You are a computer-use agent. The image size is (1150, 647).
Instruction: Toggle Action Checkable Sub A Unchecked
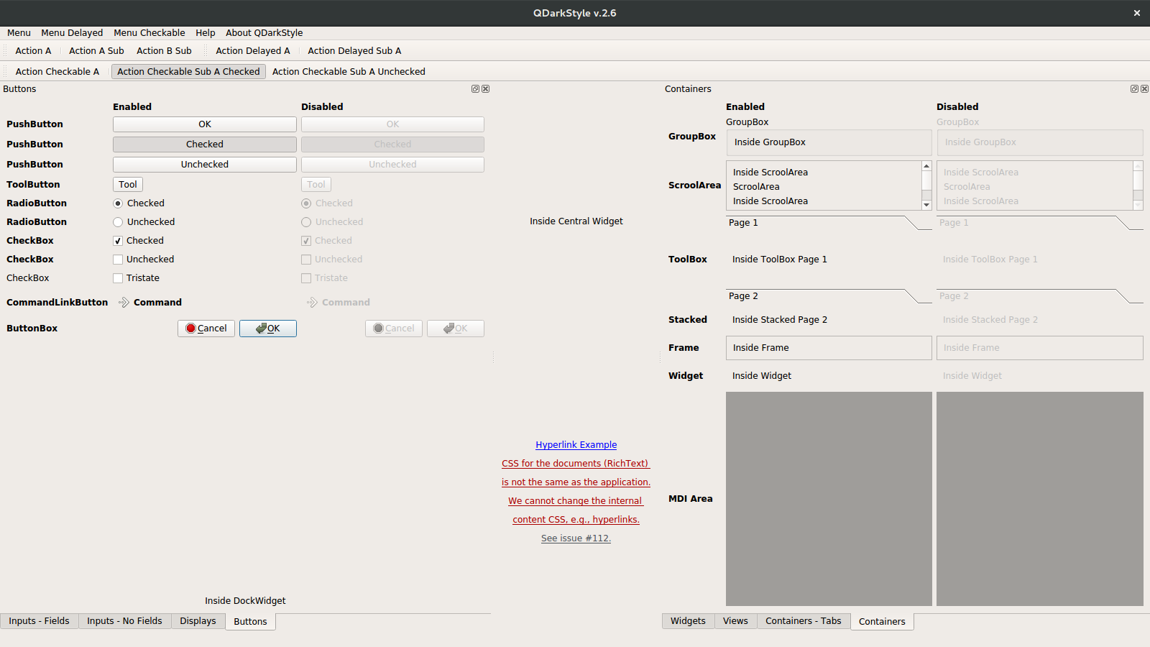(349, 72)
